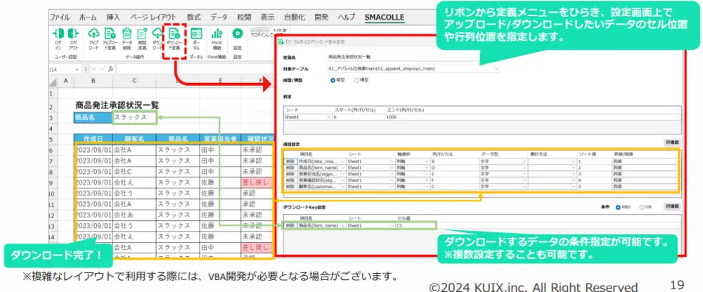Click column header C in the spreadsheet
Screen dimensions: 703x292
pyautogui.click(x=134, y=81)
